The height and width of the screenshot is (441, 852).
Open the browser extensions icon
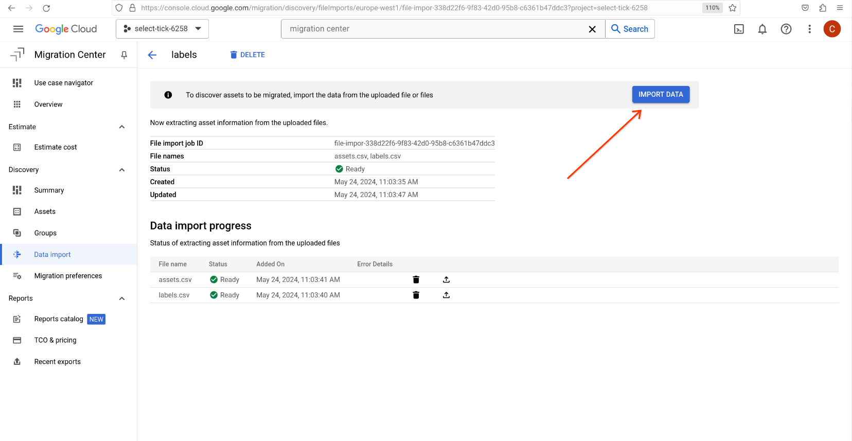(823, 8)
